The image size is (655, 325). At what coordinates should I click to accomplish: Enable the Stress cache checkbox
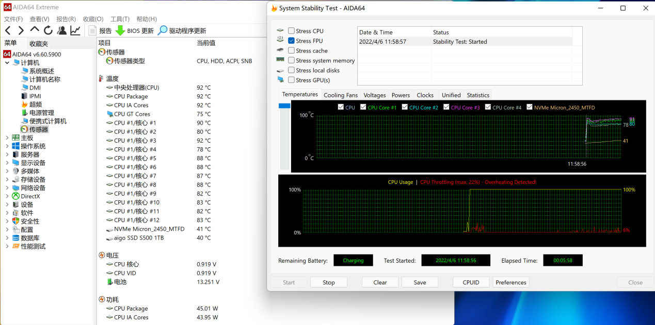(291, 50)
